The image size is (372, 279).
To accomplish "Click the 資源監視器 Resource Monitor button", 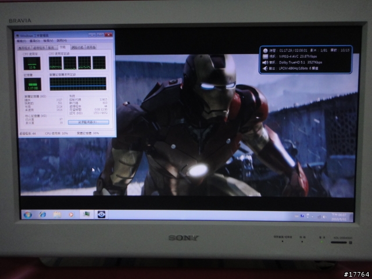I will pos(88,122).
